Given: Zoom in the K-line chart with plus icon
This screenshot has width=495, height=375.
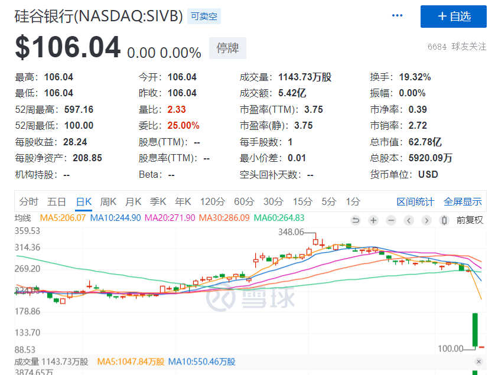Looking at the screenshot, I should [x=373, y=220].
